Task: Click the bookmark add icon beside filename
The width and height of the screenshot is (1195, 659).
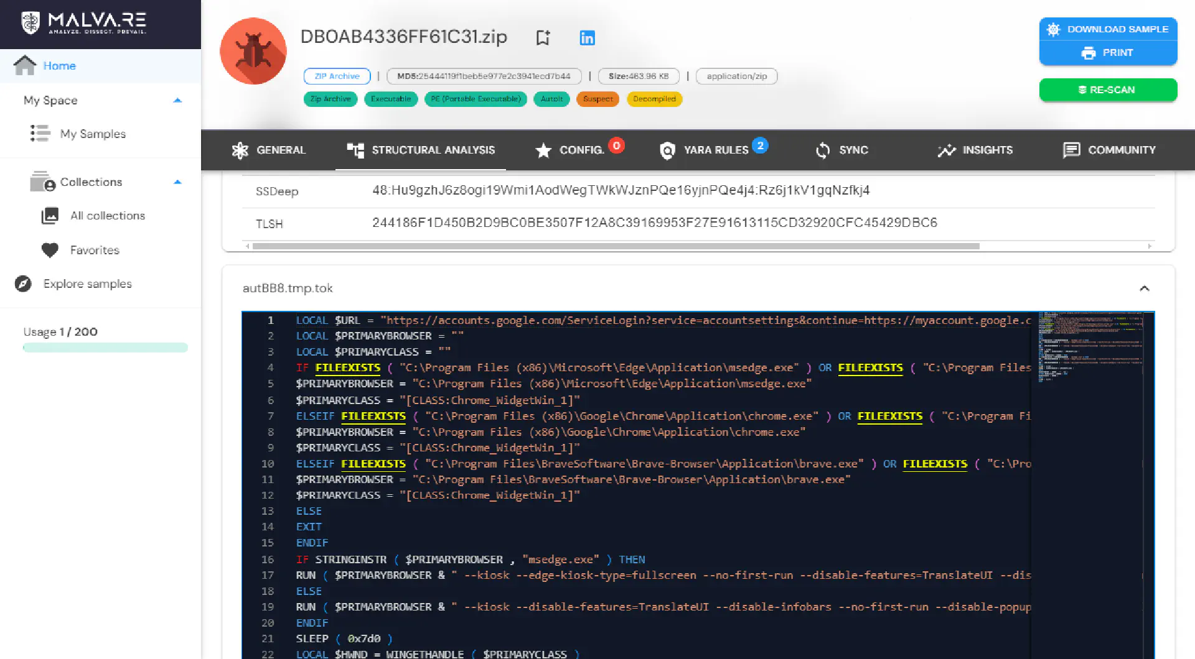Action: point(543,38)
